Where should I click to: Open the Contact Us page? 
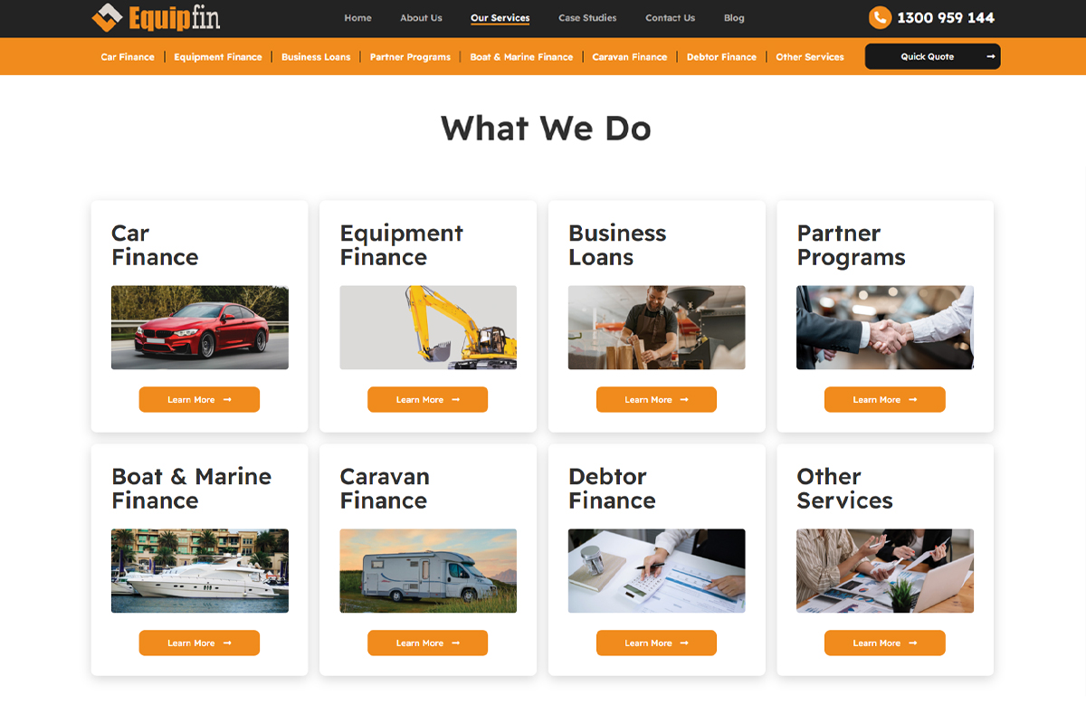(x=670, y=18)
